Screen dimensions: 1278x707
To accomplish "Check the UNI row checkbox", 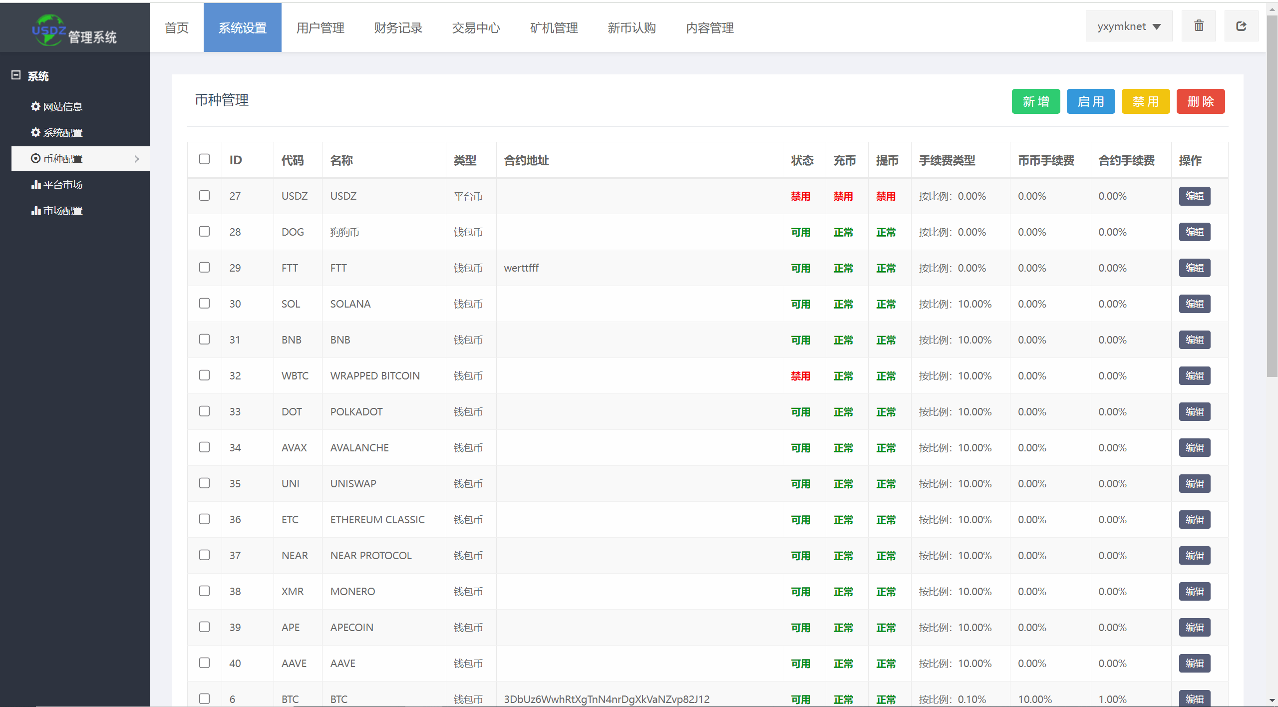I will coord(204,483).
